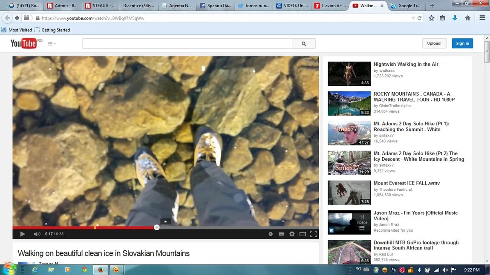The width and height of the screenshot is (490, 275).
Task: Go to the Firefox home page
Action: [x=467, y=18]
